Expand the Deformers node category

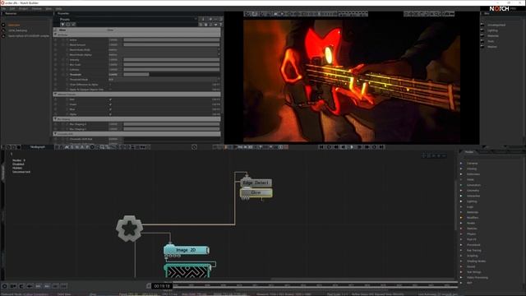click(x=461, y=174)
